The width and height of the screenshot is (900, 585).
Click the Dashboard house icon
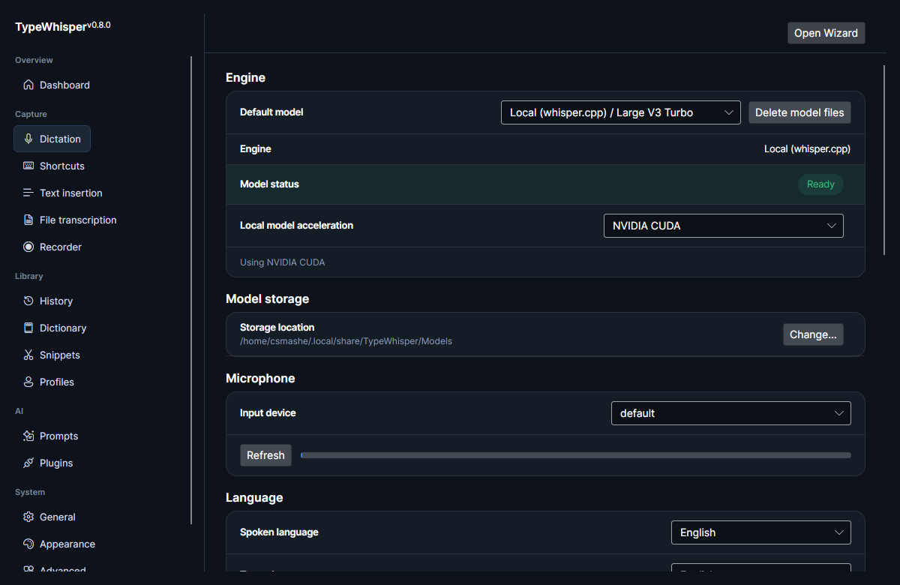point(28,85)
